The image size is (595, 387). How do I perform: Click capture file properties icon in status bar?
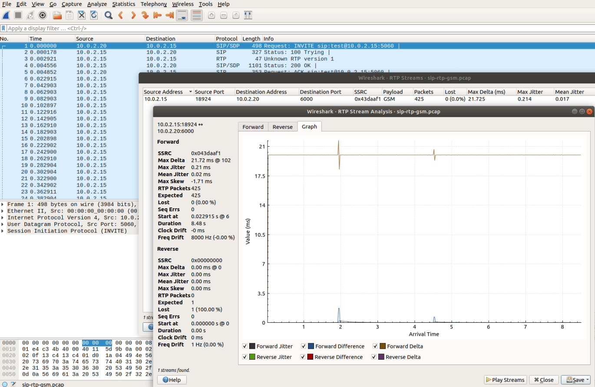point(13,384)
